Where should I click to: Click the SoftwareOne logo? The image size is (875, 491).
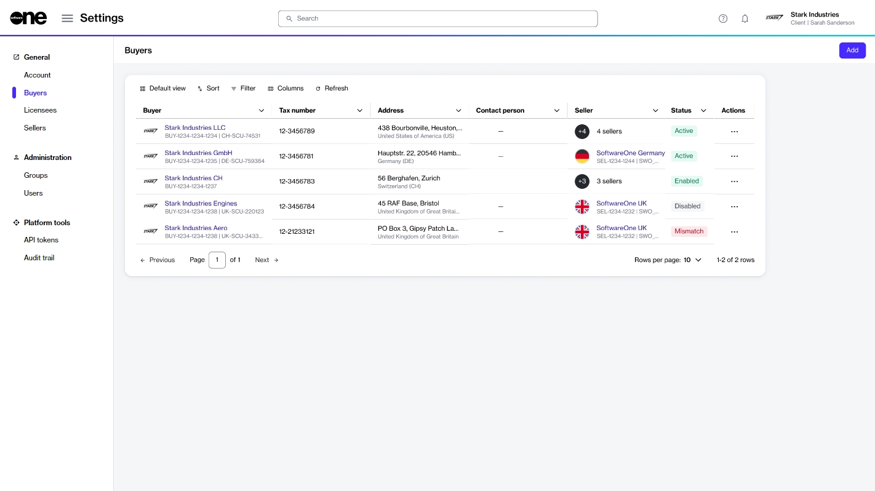(28, 18)
